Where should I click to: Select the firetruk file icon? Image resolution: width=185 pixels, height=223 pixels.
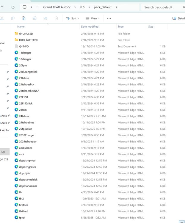[x=16, y=205]
